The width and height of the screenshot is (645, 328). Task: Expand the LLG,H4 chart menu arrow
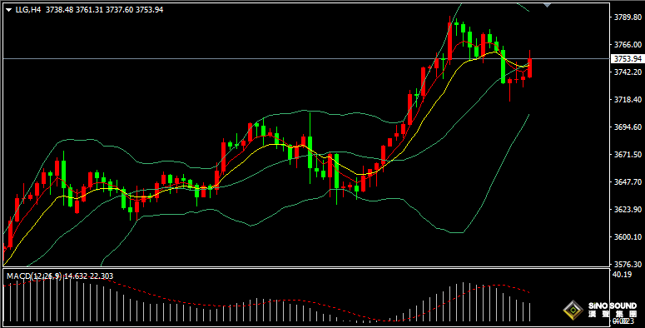tap(8, 10)
